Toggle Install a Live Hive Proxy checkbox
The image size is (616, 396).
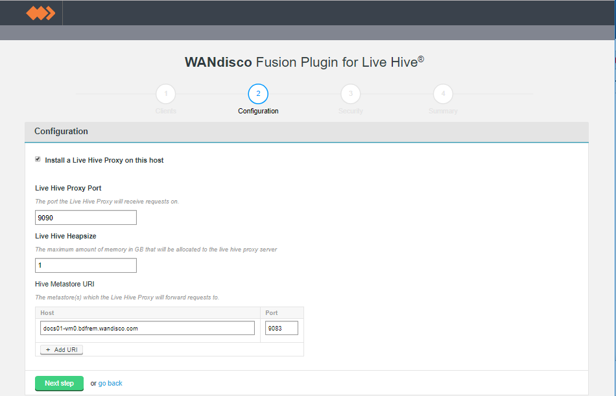pyautogui.click(x=38, y=159)
